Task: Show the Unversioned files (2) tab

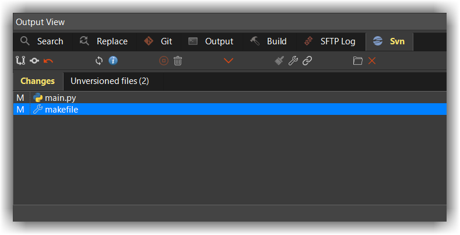Action: (x=110, y=81)
